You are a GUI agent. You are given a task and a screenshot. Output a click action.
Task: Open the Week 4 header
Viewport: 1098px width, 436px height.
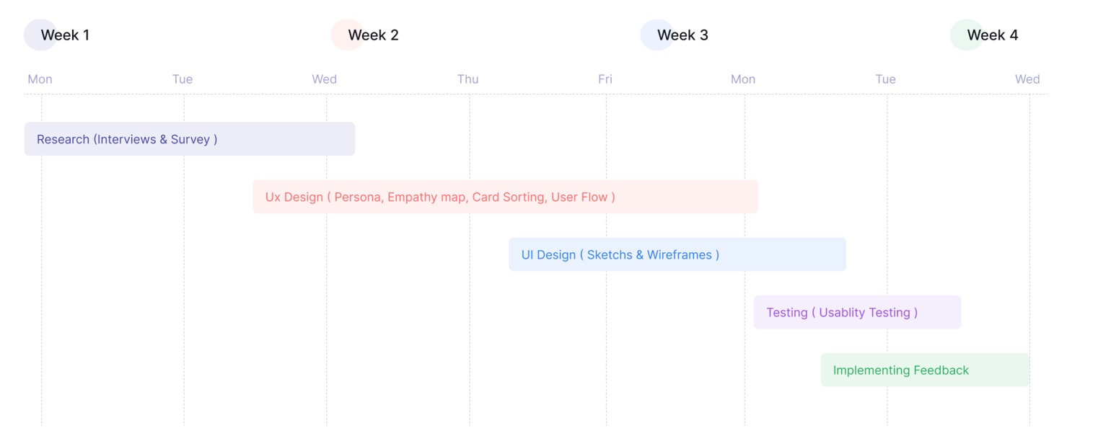992,35
